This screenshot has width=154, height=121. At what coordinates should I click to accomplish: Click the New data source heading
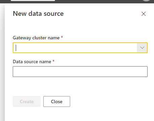38,14
